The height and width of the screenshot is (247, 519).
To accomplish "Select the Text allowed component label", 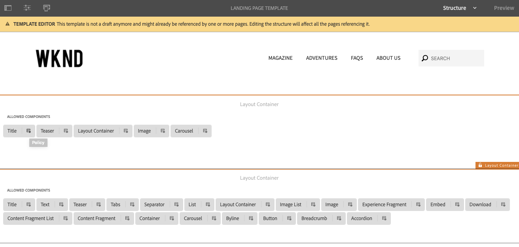I will click(45, 205).
